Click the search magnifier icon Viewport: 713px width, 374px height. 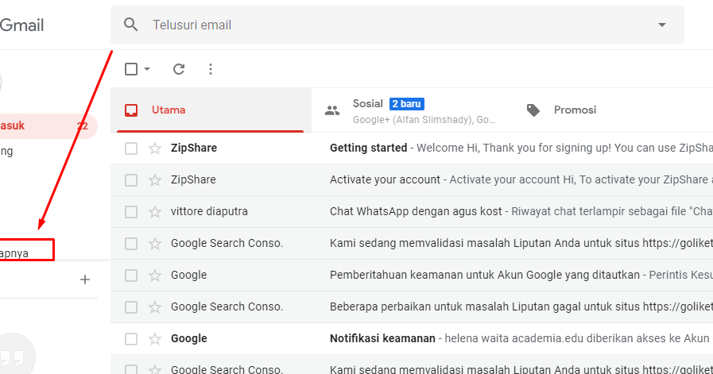coord(131,25)
